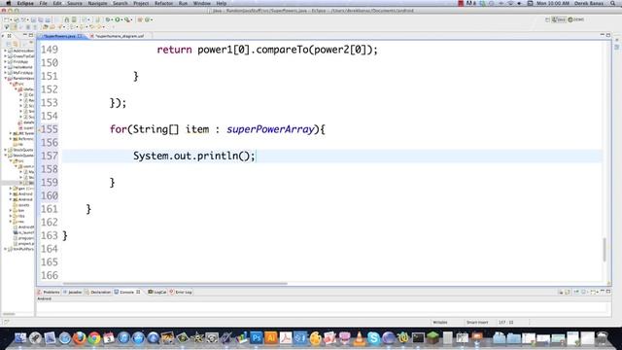This screenshot has height=350, width=622.
Task: Open Finder from the Dock
Action: click(x=20, y=338)
